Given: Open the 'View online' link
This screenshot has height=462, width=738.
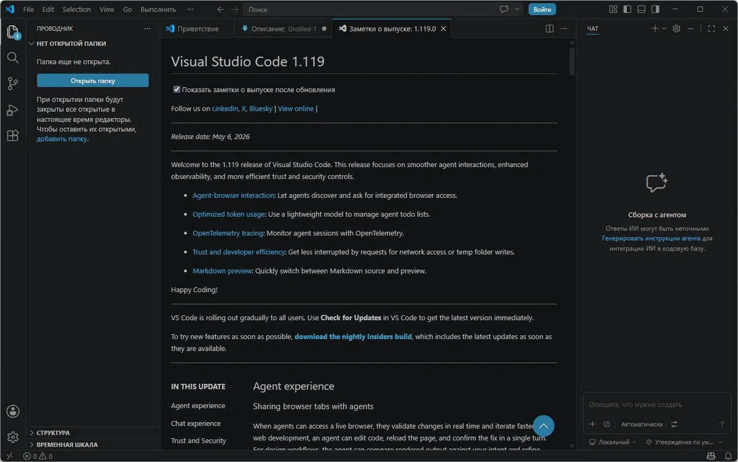Looking at the screenshot, I should click(296, 109).
